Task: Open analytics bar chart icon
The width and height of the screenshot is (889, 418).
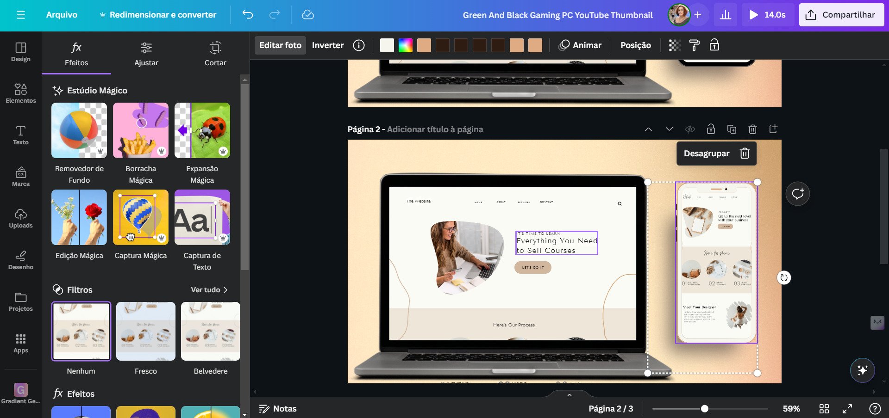Action: (x=726, y=15)
